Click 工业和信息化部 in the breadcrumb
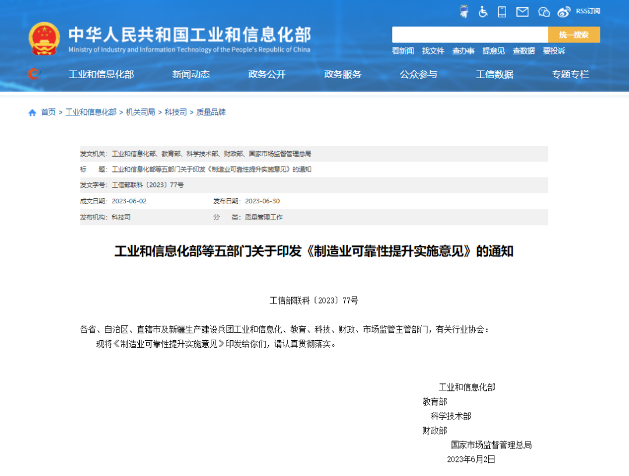This screenshot has width=629, height=476. pyautogui.click(x=91, y=112)
